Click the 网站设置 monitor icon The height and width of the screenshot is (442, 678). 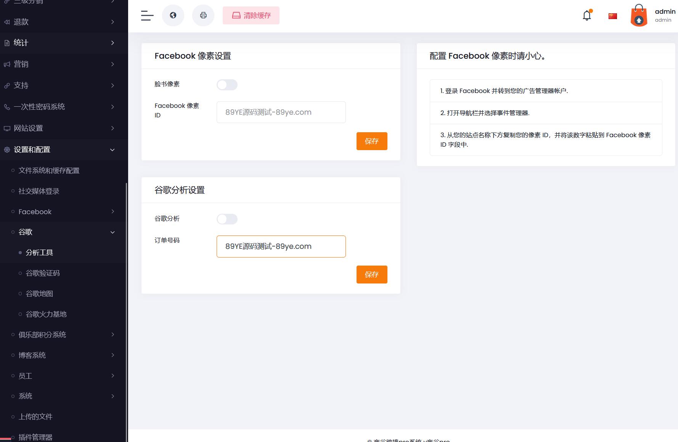pos(7,128)
